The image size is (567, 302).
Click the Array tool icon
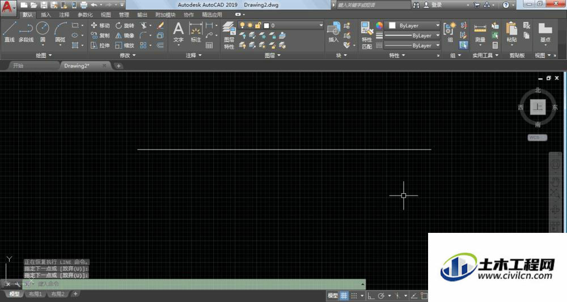[x=143, y=45]
